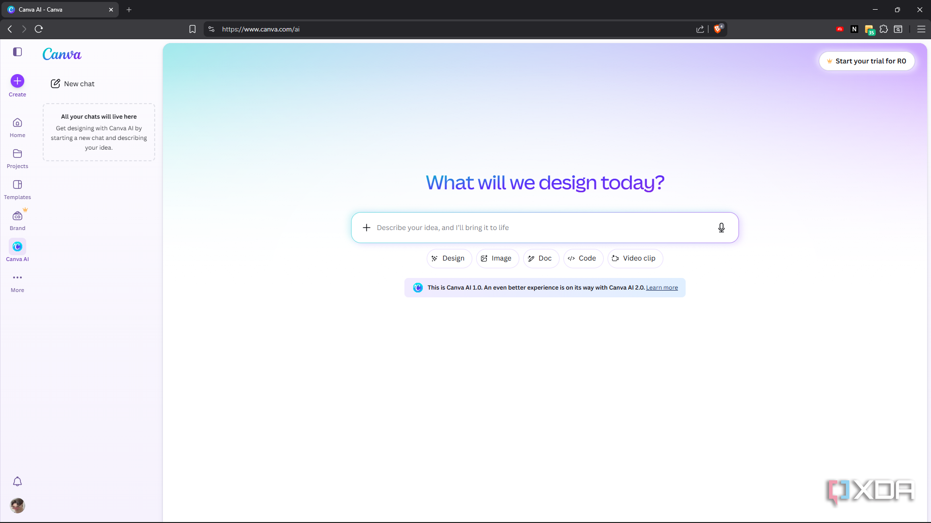This screenshot has height=523, width=931.
Task: Select the Design chip
Action: coord(449,259)
